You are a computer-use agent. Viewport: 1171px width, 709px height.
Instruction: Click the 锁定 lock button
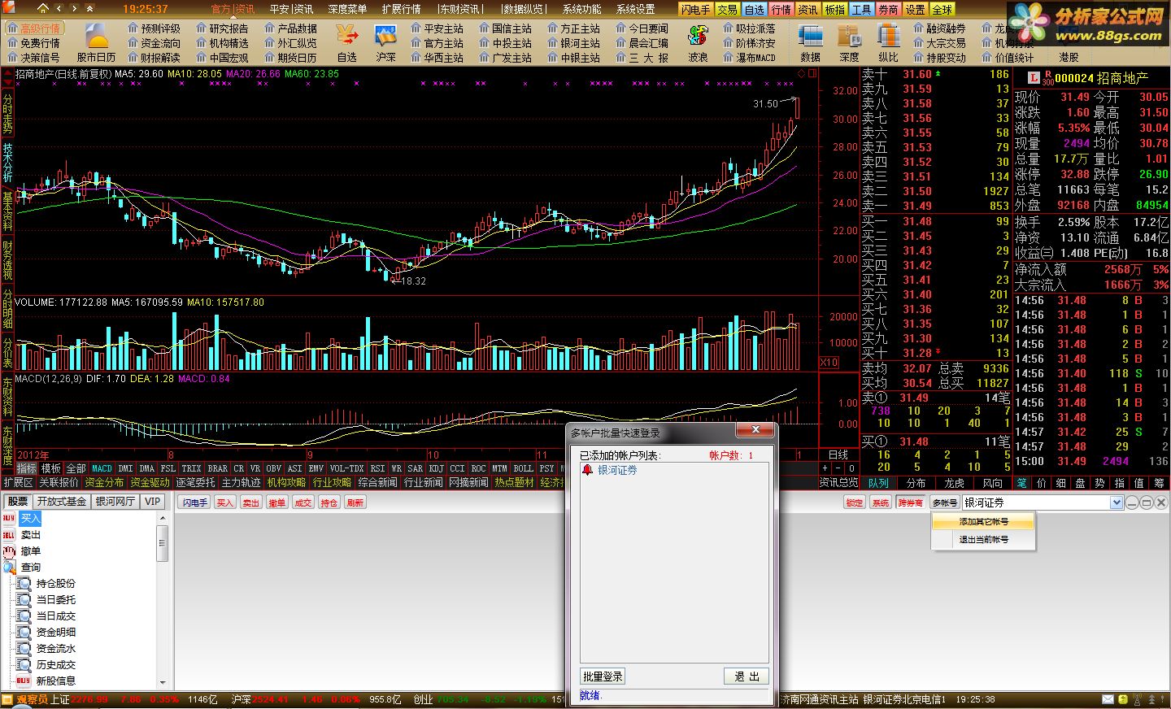(x=855, y=502)
